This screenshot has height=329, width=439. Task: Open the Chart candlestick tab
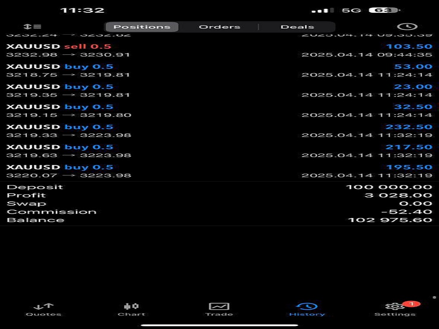tap(131, 310)
